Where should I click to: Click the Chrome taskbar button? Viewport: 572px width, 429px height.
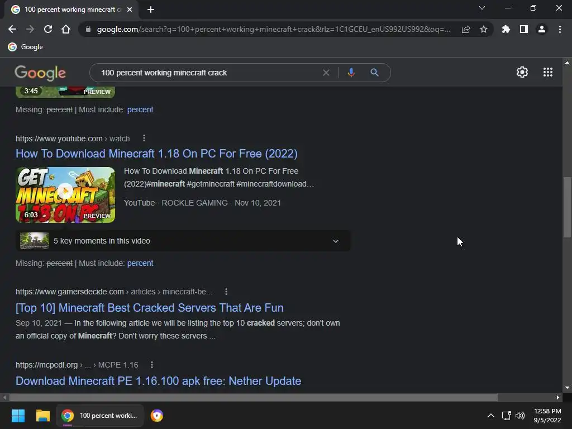click(x=100, y=416)
